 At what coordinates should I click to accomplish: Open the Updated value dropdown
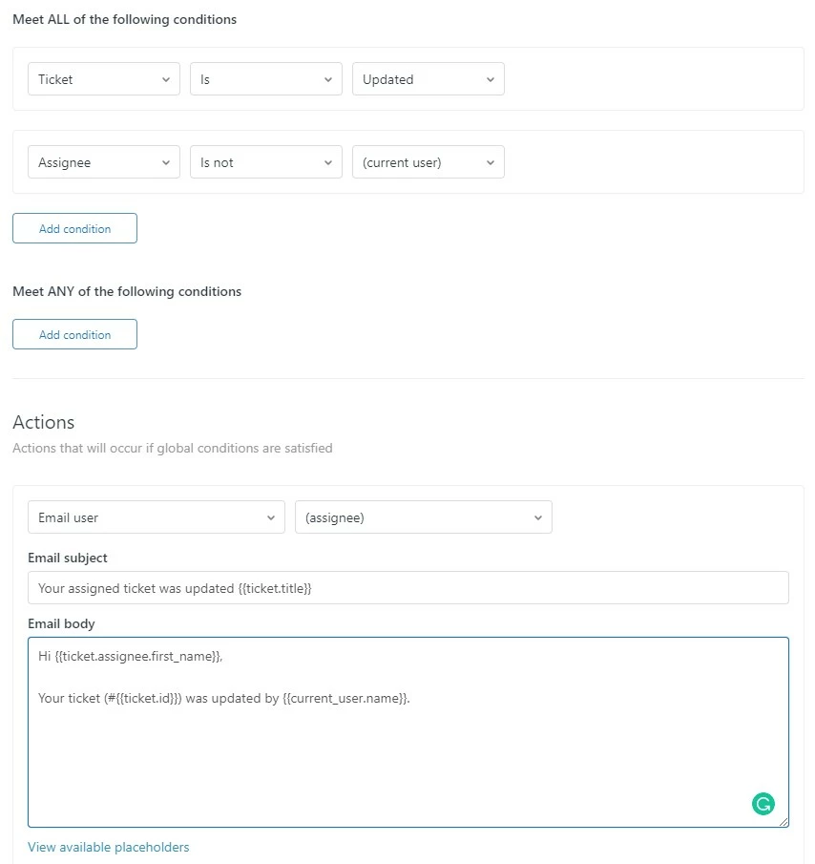[428, 79]
